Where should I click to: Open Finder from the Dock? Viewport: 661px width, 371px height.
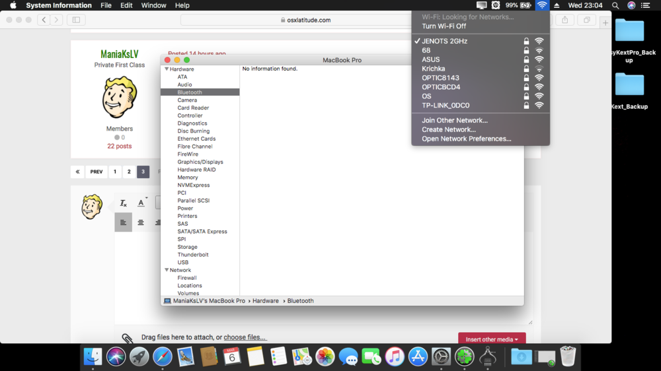pyautogui.click(x=93, y=356)
